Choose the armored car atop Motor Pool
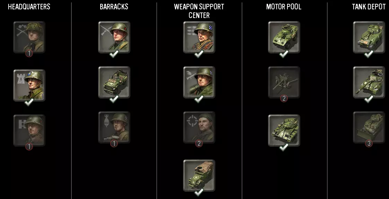Image resolution: width=389 pixels, height=199 pixels. (x=284, y=37)
